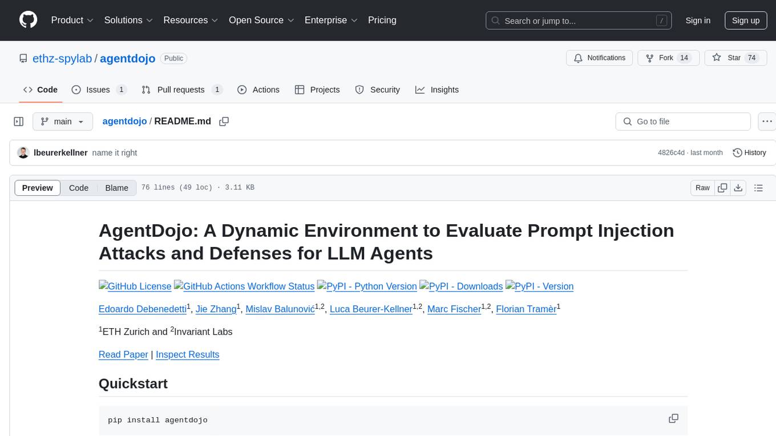This screenshot has height=436, width=776.
Task: Open GitHub Actions Workflow Status badge
Action: (244, 286)
